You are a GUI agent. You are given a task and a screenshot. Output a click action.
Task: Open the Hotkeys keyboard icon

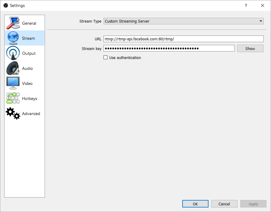[x=13, y=98]
